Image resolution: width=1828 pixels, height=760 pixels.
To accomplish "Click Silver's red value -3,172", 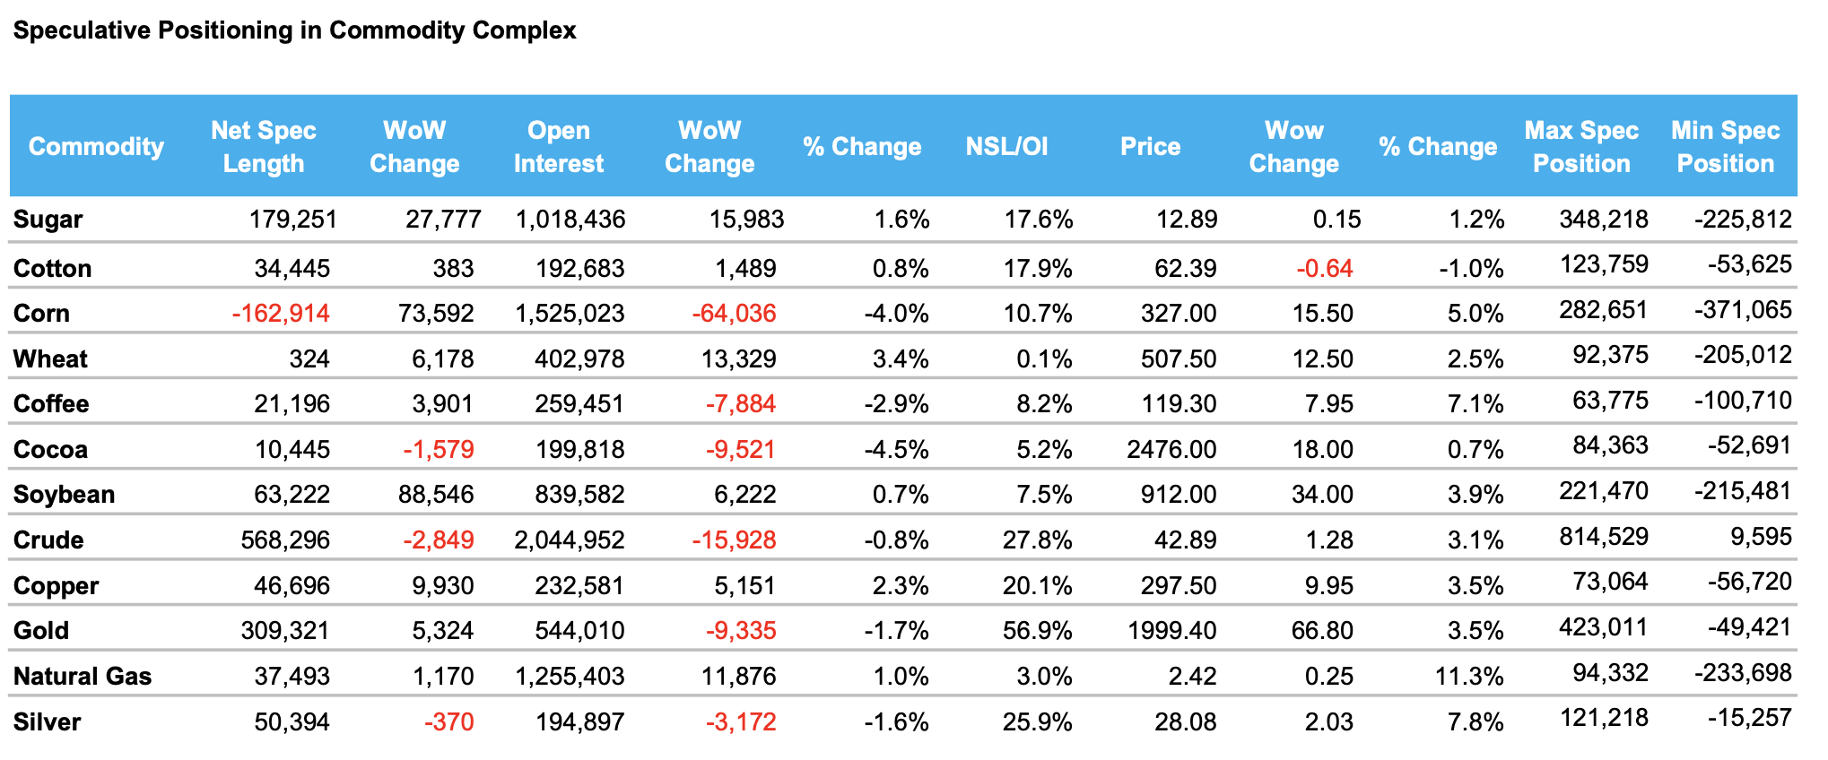I will click(x=741, y=722).
